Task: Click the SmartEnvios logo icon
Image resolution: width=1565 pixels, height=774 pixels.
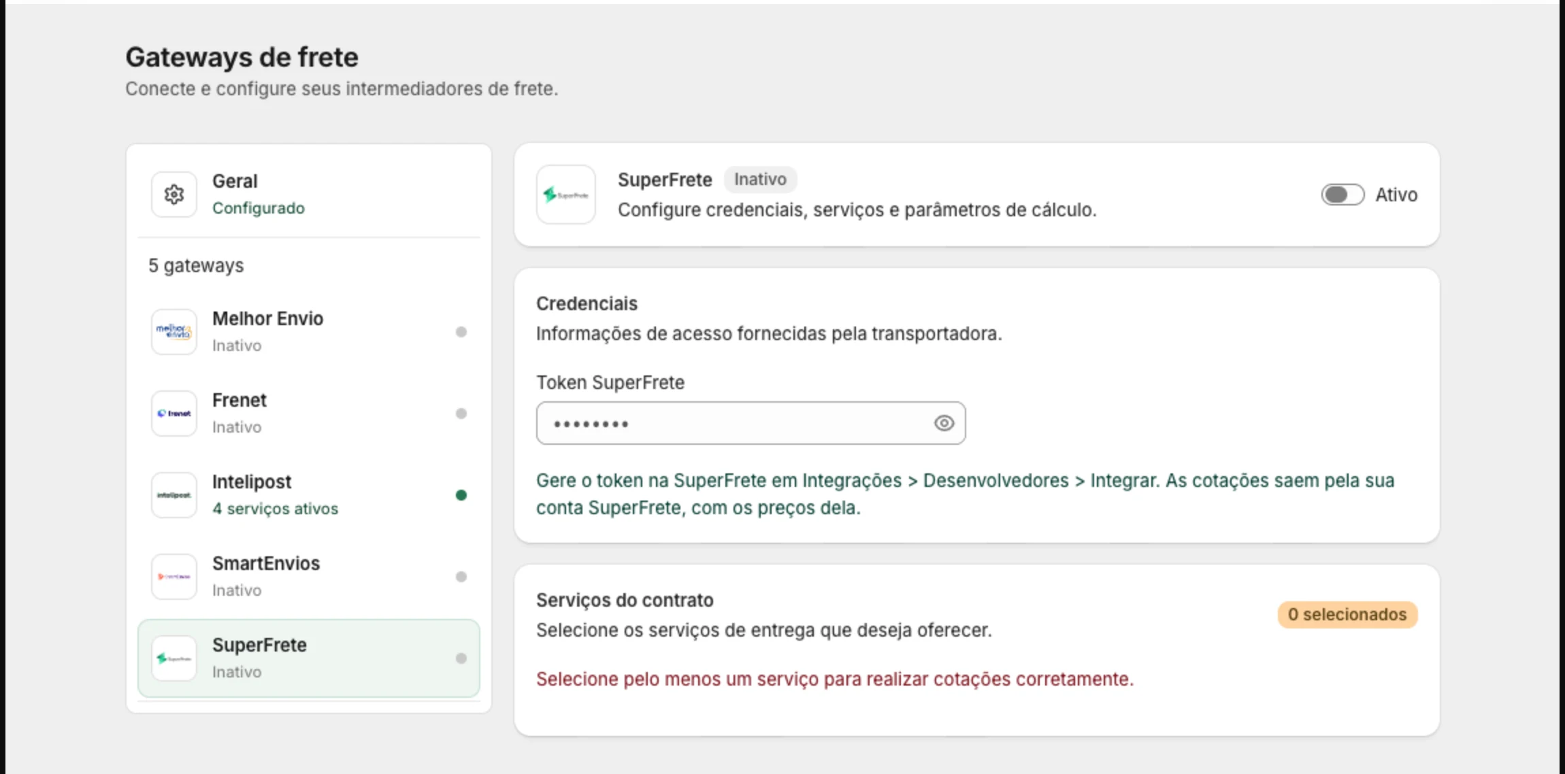Action: [x=174, y=577]
